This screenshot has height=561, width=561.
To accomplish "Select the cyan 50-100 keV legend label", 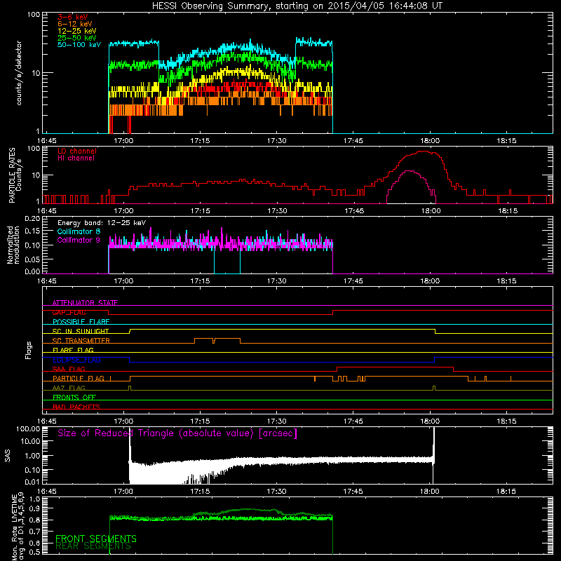I will 79,45.
